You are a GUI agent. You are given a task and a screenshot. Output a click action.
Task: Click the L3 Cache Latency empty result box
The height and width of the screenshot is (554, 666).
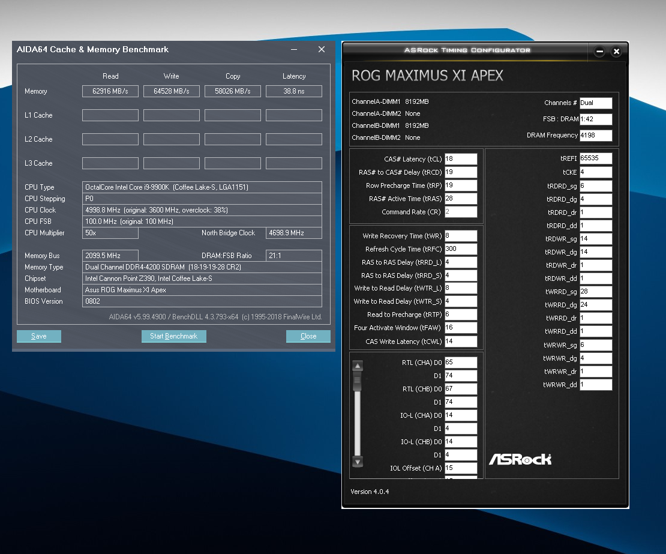[294, 163]
